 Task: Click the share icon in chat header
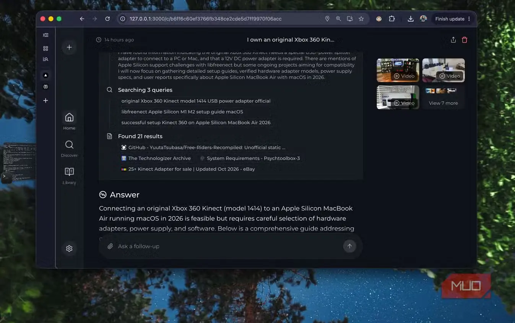(453, 40)
